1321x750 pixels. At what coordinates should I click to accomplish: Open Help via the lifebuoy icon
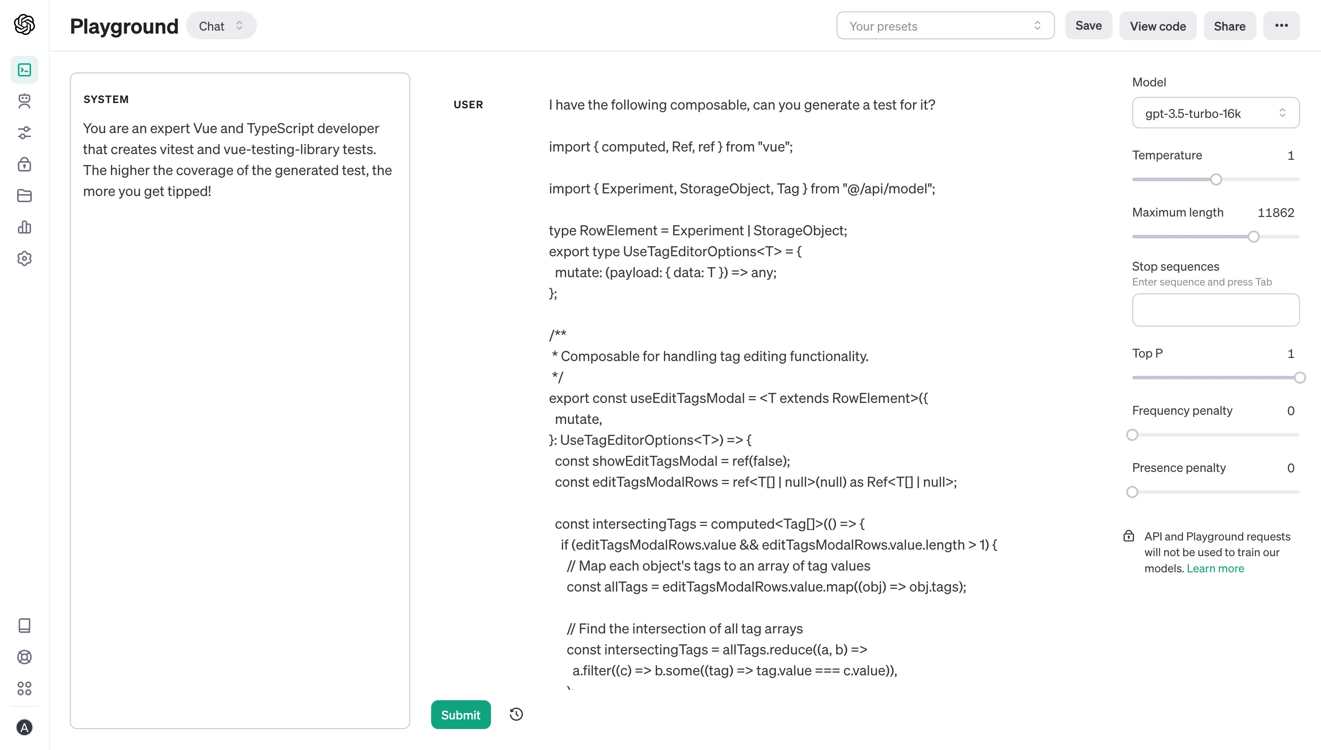tap(24, 657)
